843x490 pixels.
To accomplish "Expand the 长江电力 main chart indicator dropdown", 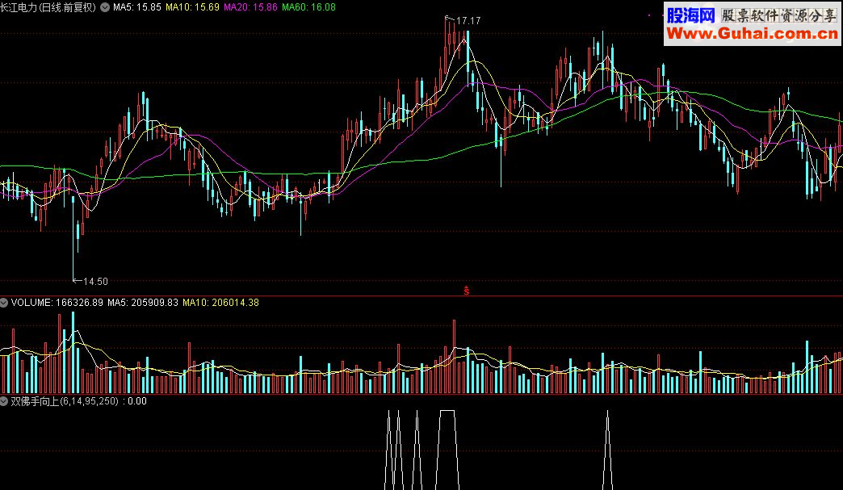I will pyautogui.click(x=105, y=7).
